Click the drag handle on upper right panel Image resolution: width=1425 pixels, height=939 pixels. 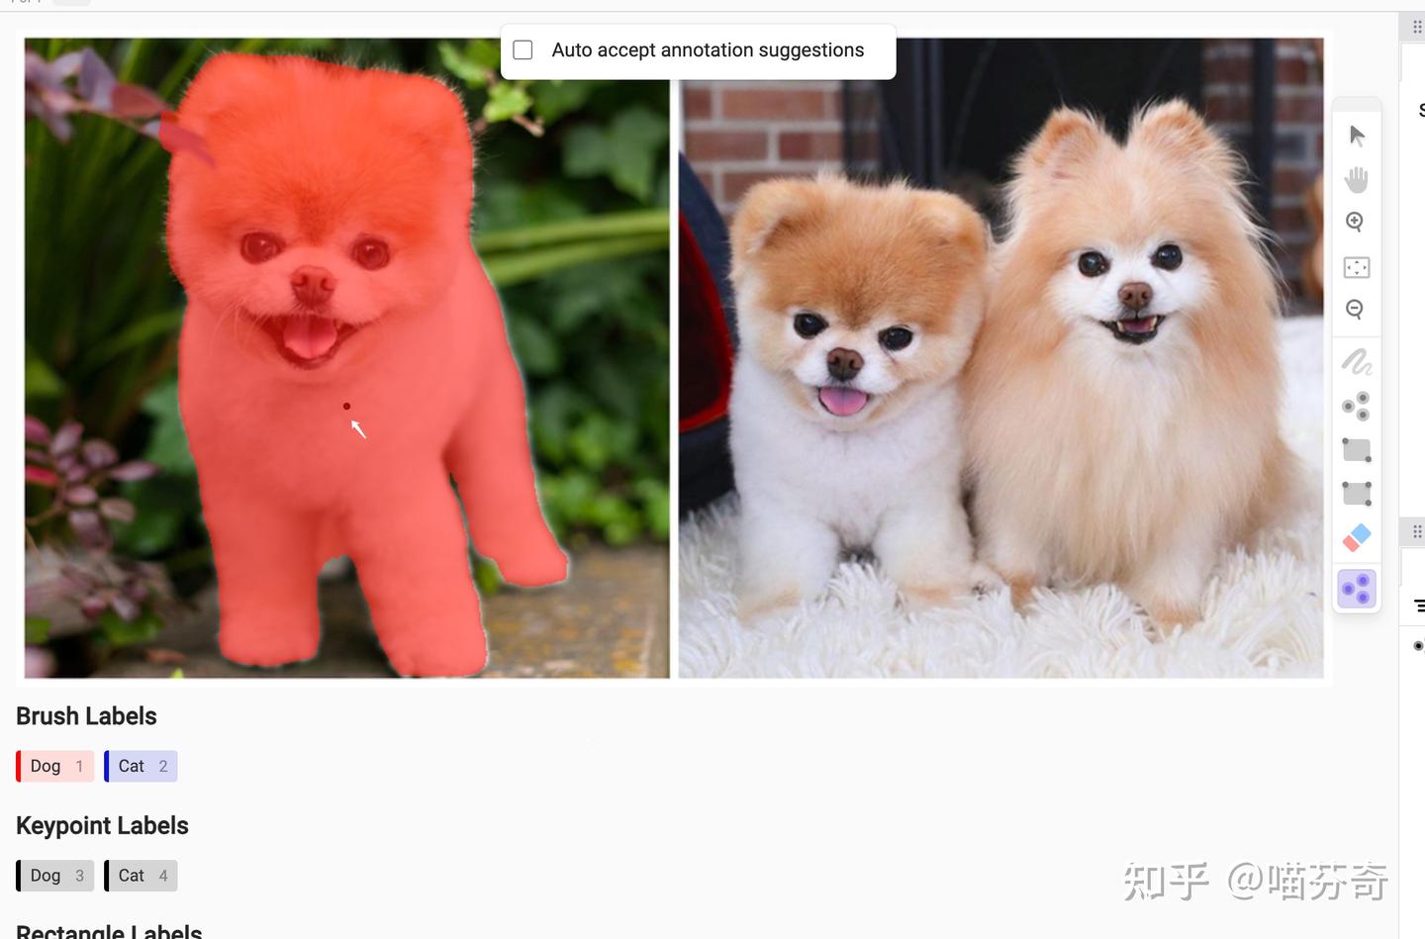[1417, 27]
